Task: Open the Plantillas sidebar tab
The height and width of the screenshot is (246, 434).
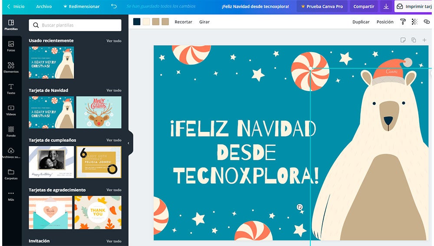Action: [x=11, y=25]
